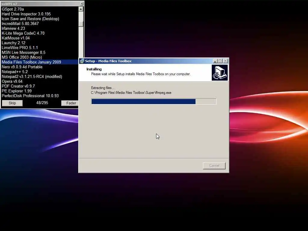Select PDF Creator v0.9.7 entry
The width and height of the screenshot is (308, 231).
(40, 86)
